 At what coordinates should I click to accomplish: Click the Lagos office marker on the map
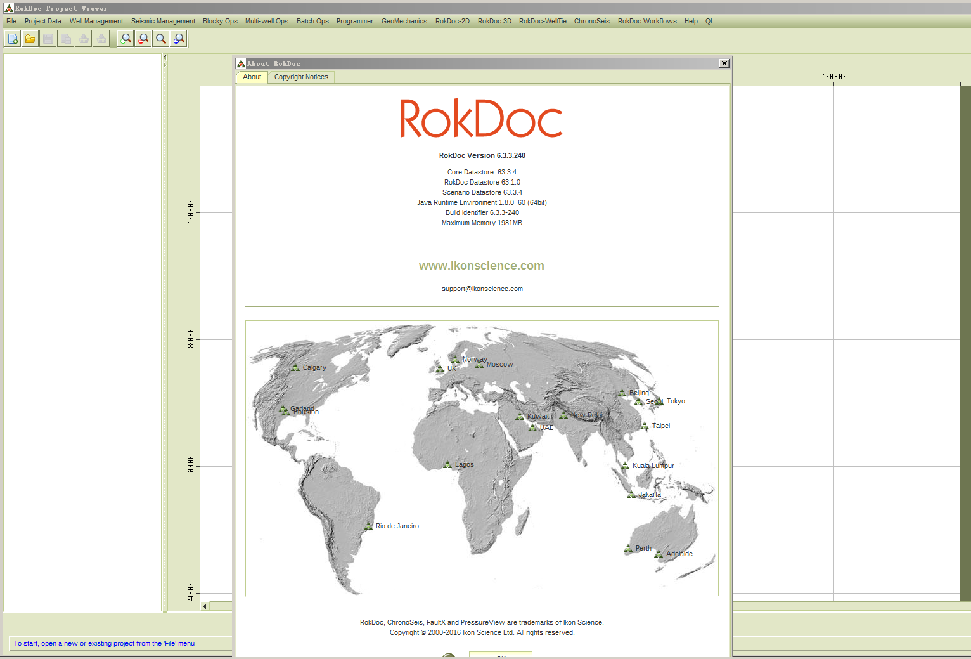click(447, 465)
